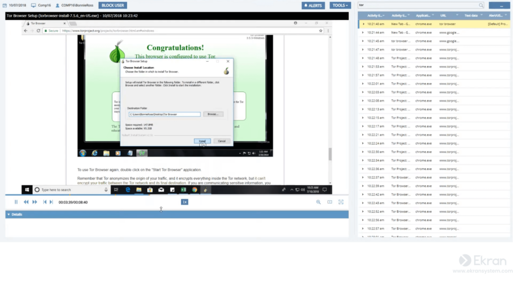
Task: Click Chrome's reload icon in recording
Action: [x=38, y=30]
